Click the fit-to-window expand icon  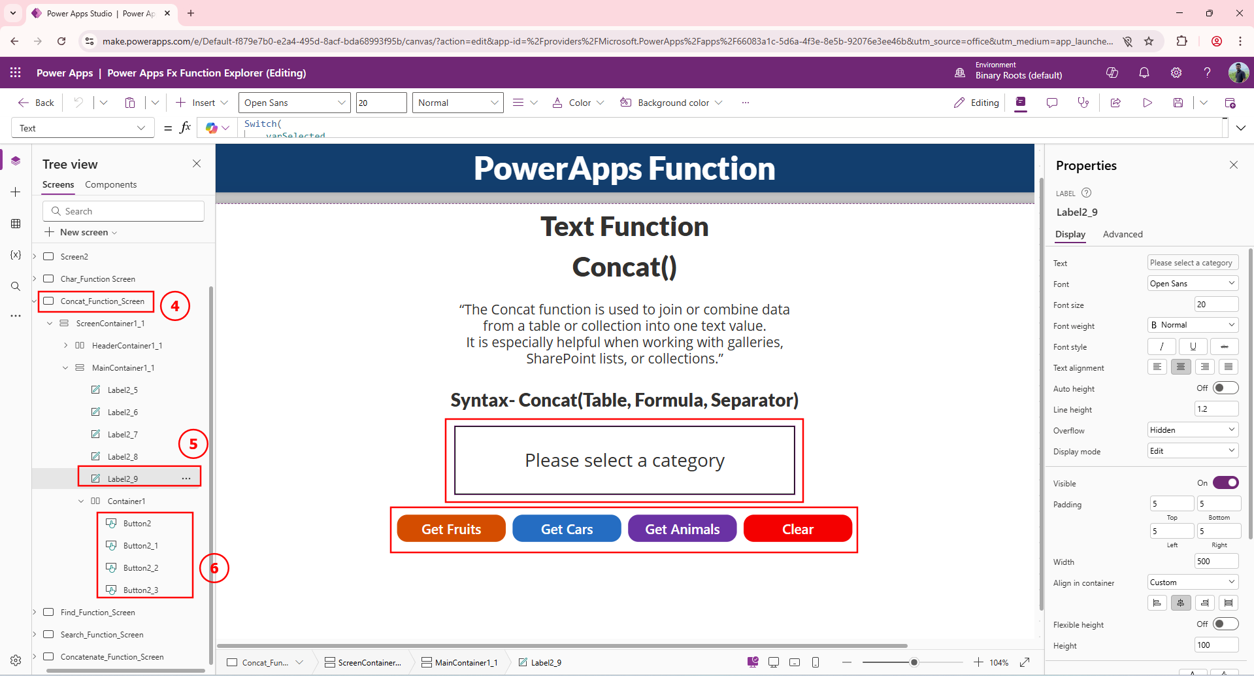click(x=1025, y=662)
